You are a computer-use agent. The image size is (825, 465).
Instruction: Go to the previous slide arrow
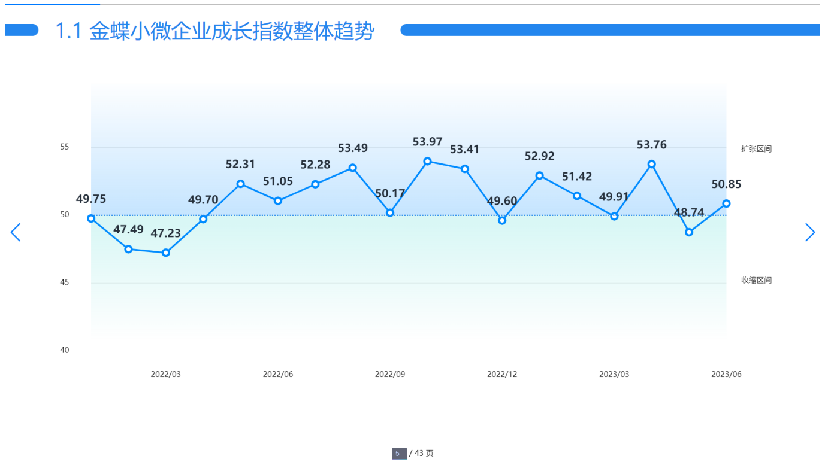[16, 232]
